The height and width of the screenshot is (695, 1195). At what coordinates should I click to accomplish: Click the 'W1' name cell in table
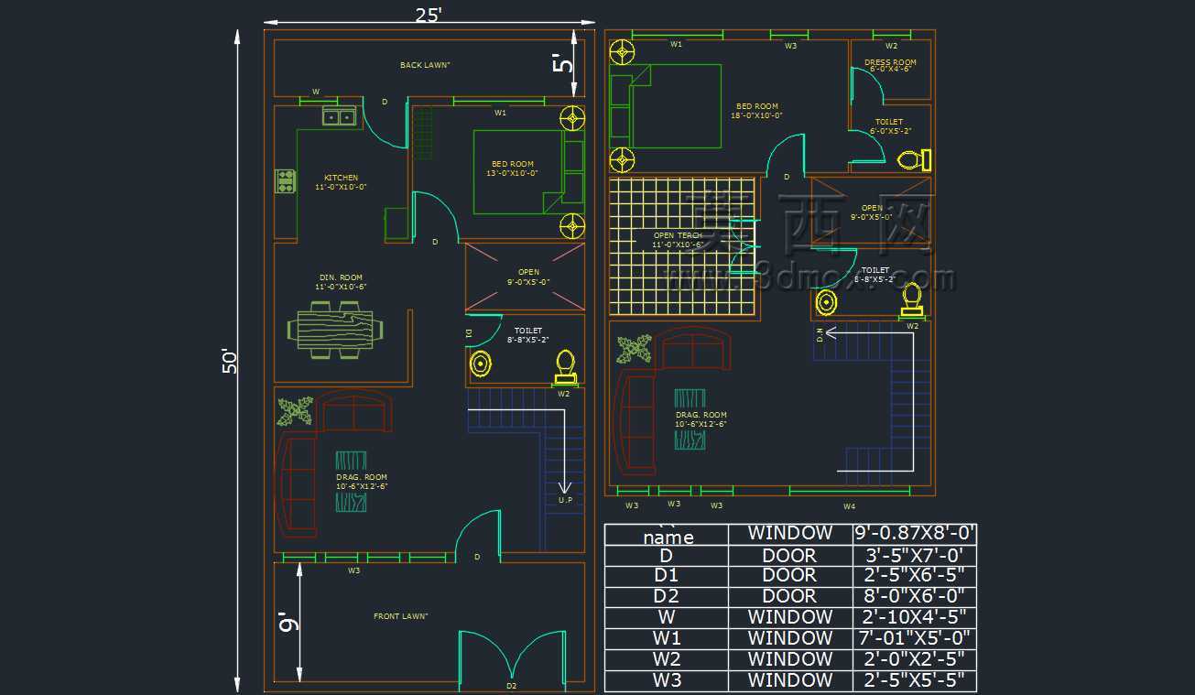[x=667, y=638]
